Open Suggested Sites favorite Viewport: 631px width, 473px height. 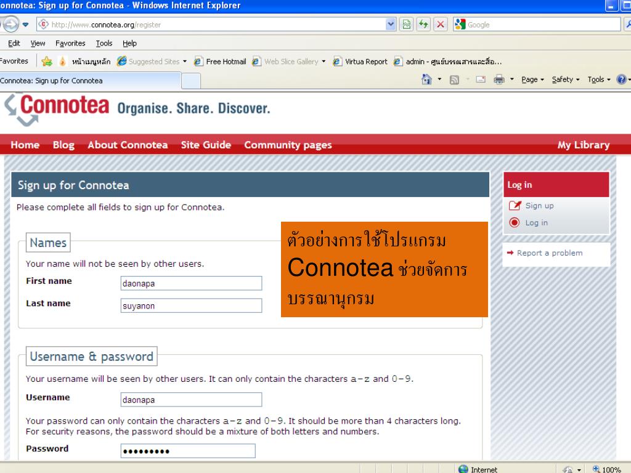click(x=149, y=62)
